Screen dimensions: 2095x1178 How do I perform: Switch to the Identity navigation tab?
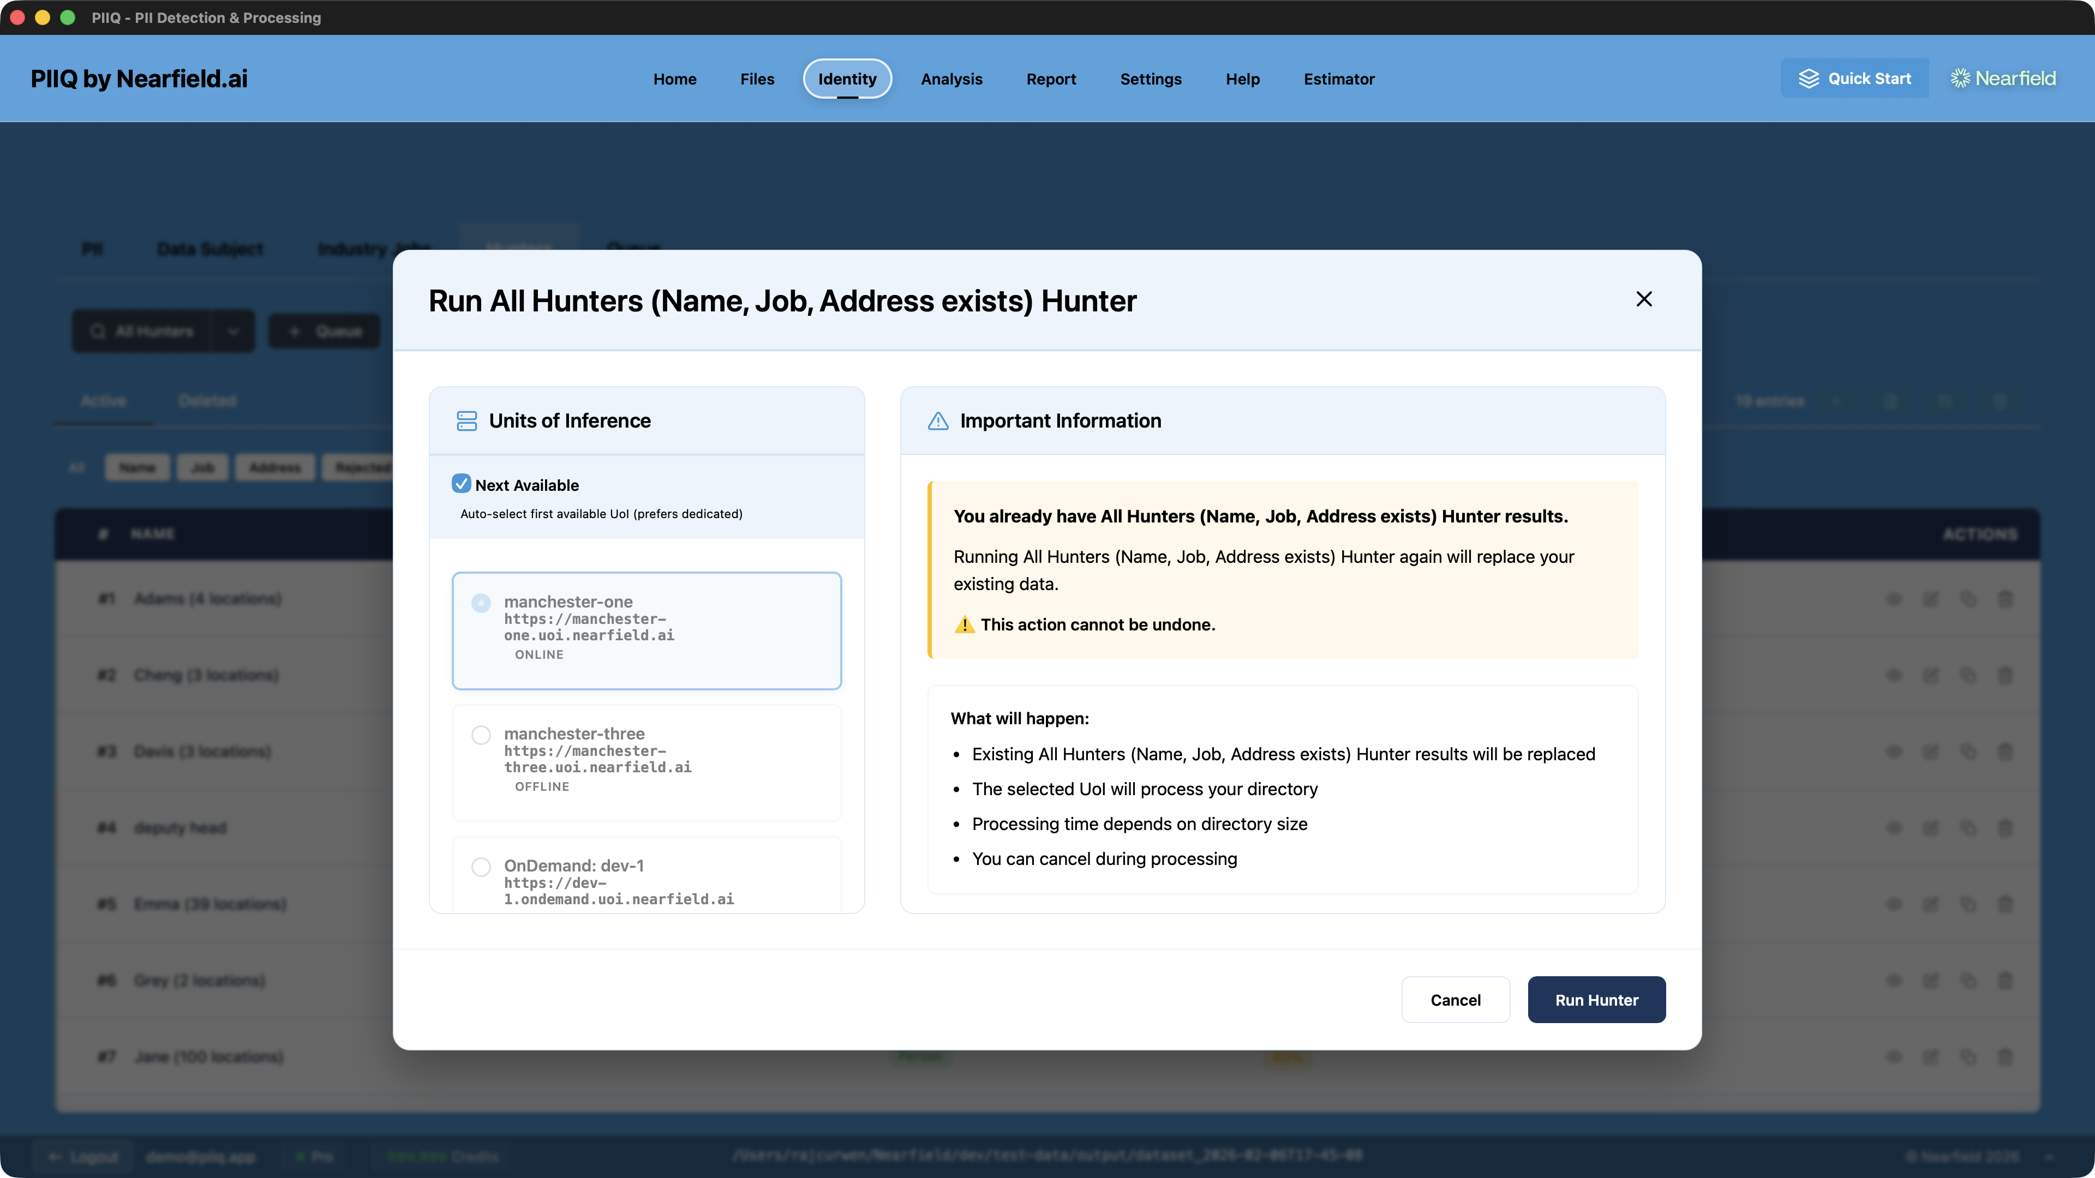847,79
